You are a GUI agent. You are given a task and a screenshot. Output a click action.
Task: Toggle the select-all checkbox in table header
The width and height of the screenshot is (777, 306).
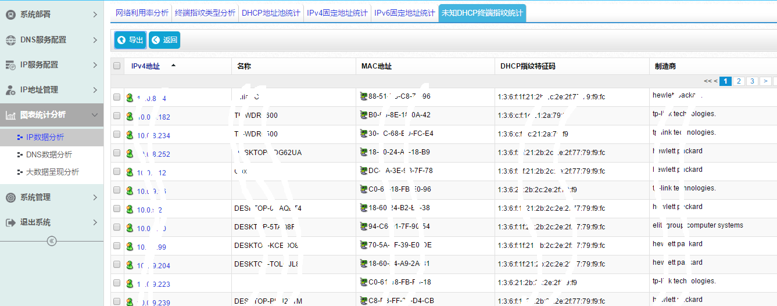click(117, 66)
